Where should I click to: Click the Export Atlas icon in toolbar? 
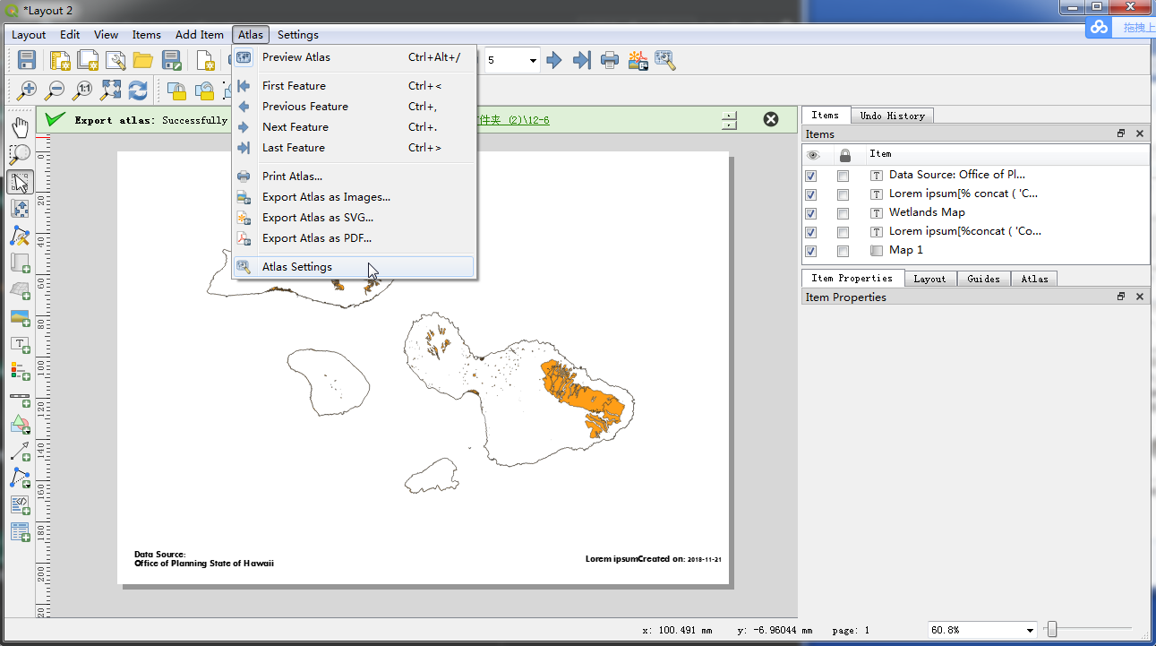tap(638, 60)
